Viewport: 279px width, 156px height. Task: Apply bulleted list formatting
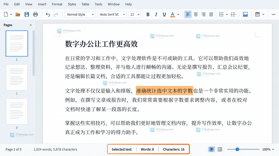pyautogui.click(x=221, y=15)
